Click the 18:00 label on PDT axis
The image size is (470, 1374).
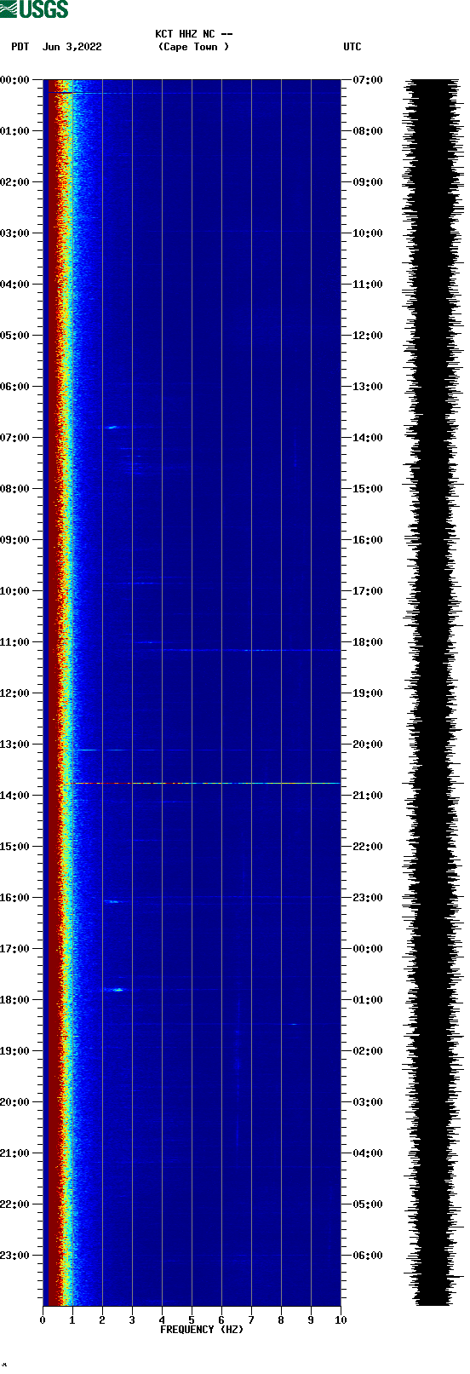[x=15, y=1000]
